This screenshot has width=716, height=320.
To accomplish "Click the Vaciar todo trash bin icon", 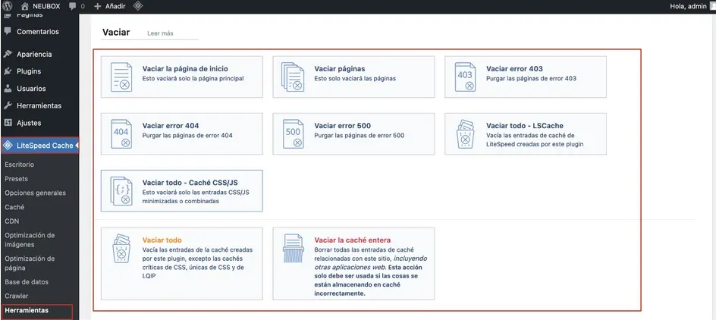I will click(121, 248).
